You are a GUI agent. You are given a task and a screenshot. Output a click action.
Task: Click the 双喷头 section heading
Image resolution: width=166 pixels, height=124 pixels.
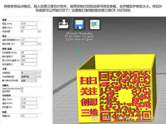[6, 85]
